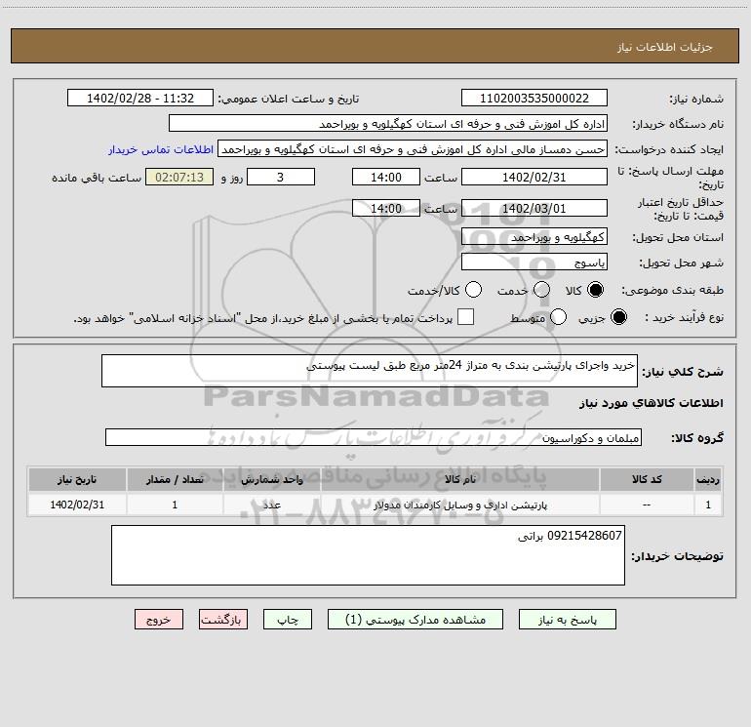Click the unit cell عدد
751x727 pixels.
click(x=271, y=505)
